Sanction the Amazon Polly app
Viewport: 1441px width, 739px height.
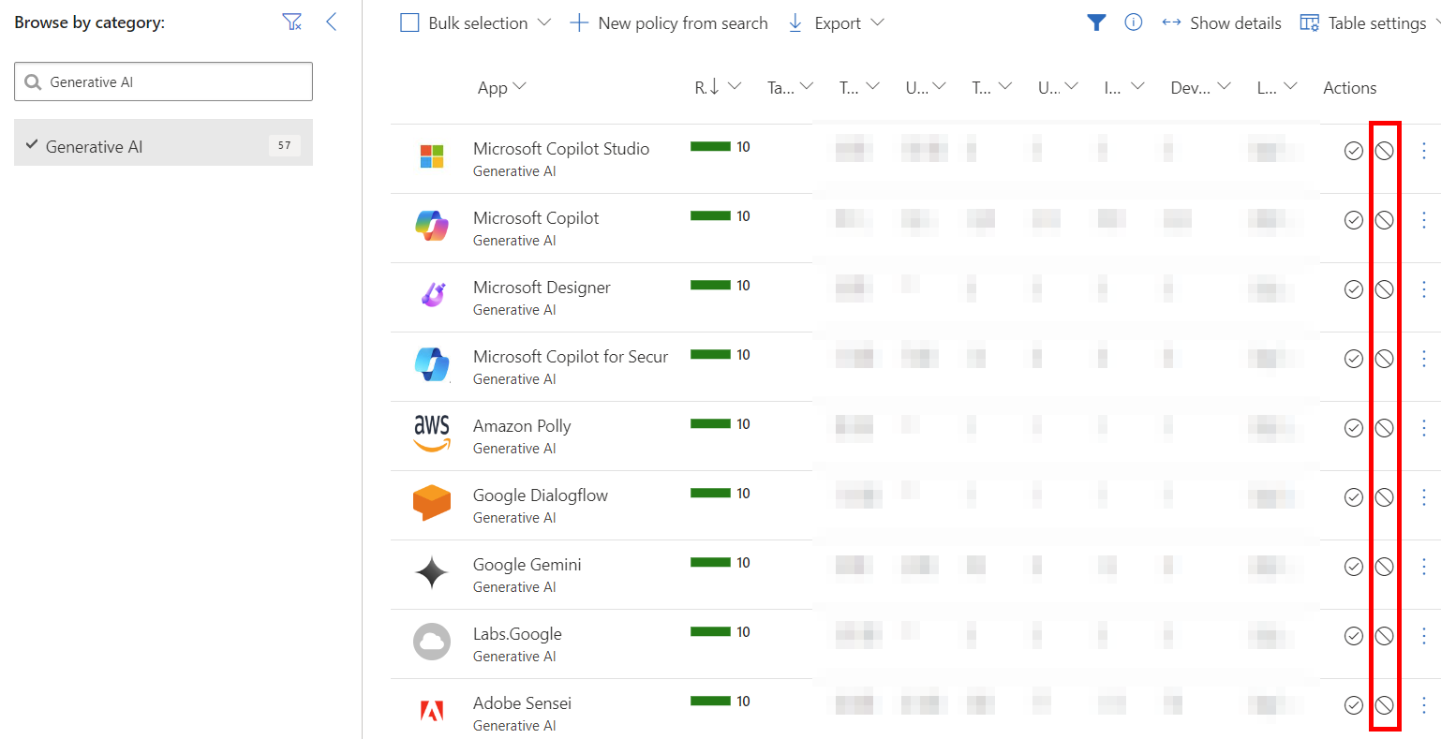[1353, 428]
